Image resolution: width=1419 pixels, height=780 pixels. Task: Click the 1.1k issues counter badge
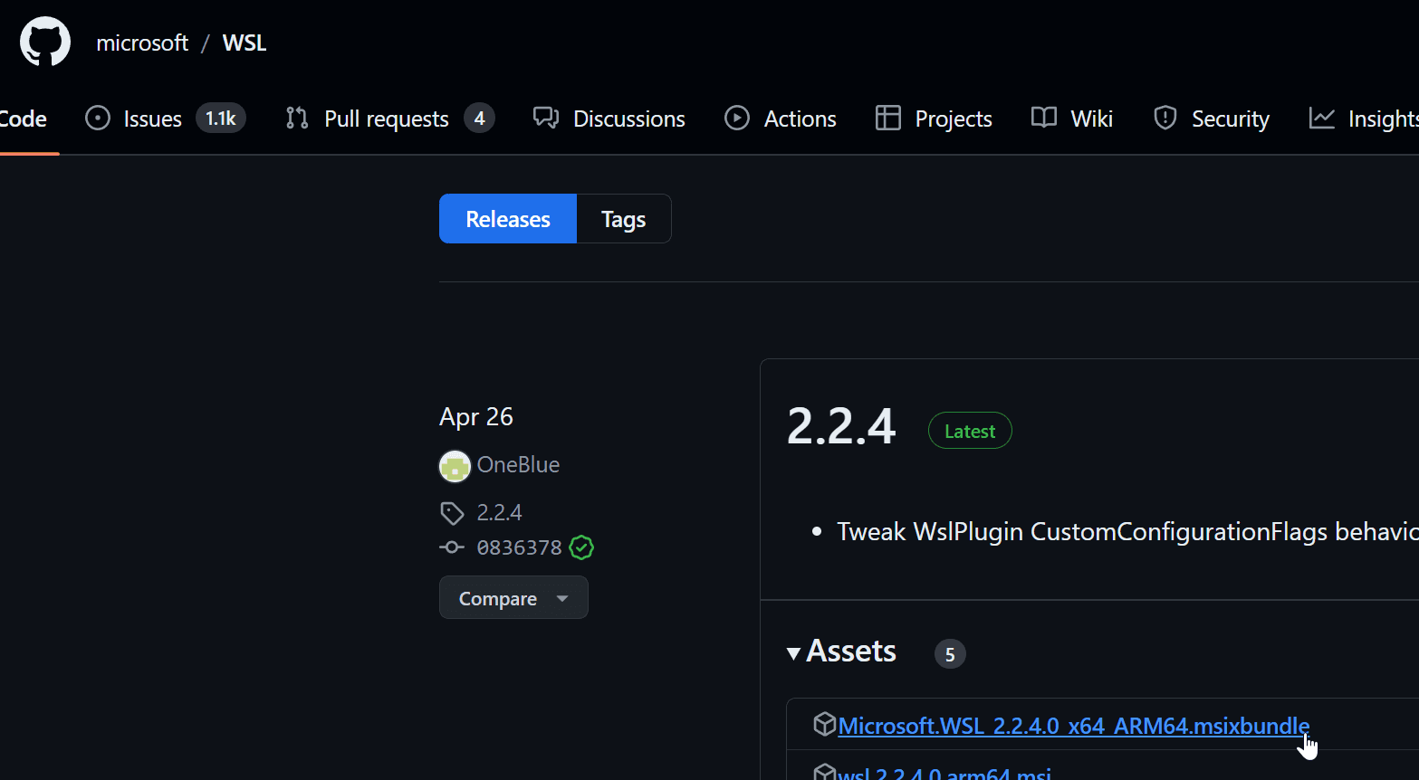click(221, 119)
